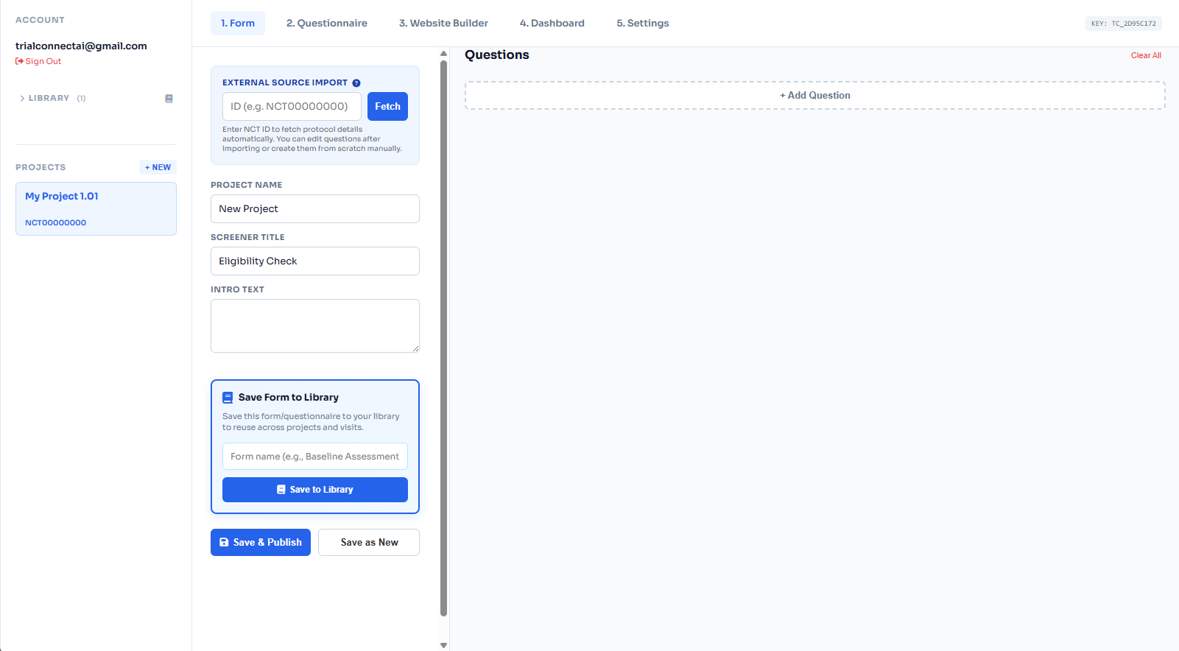Open the 4. Dashboard tab

(x=552, y=24)
